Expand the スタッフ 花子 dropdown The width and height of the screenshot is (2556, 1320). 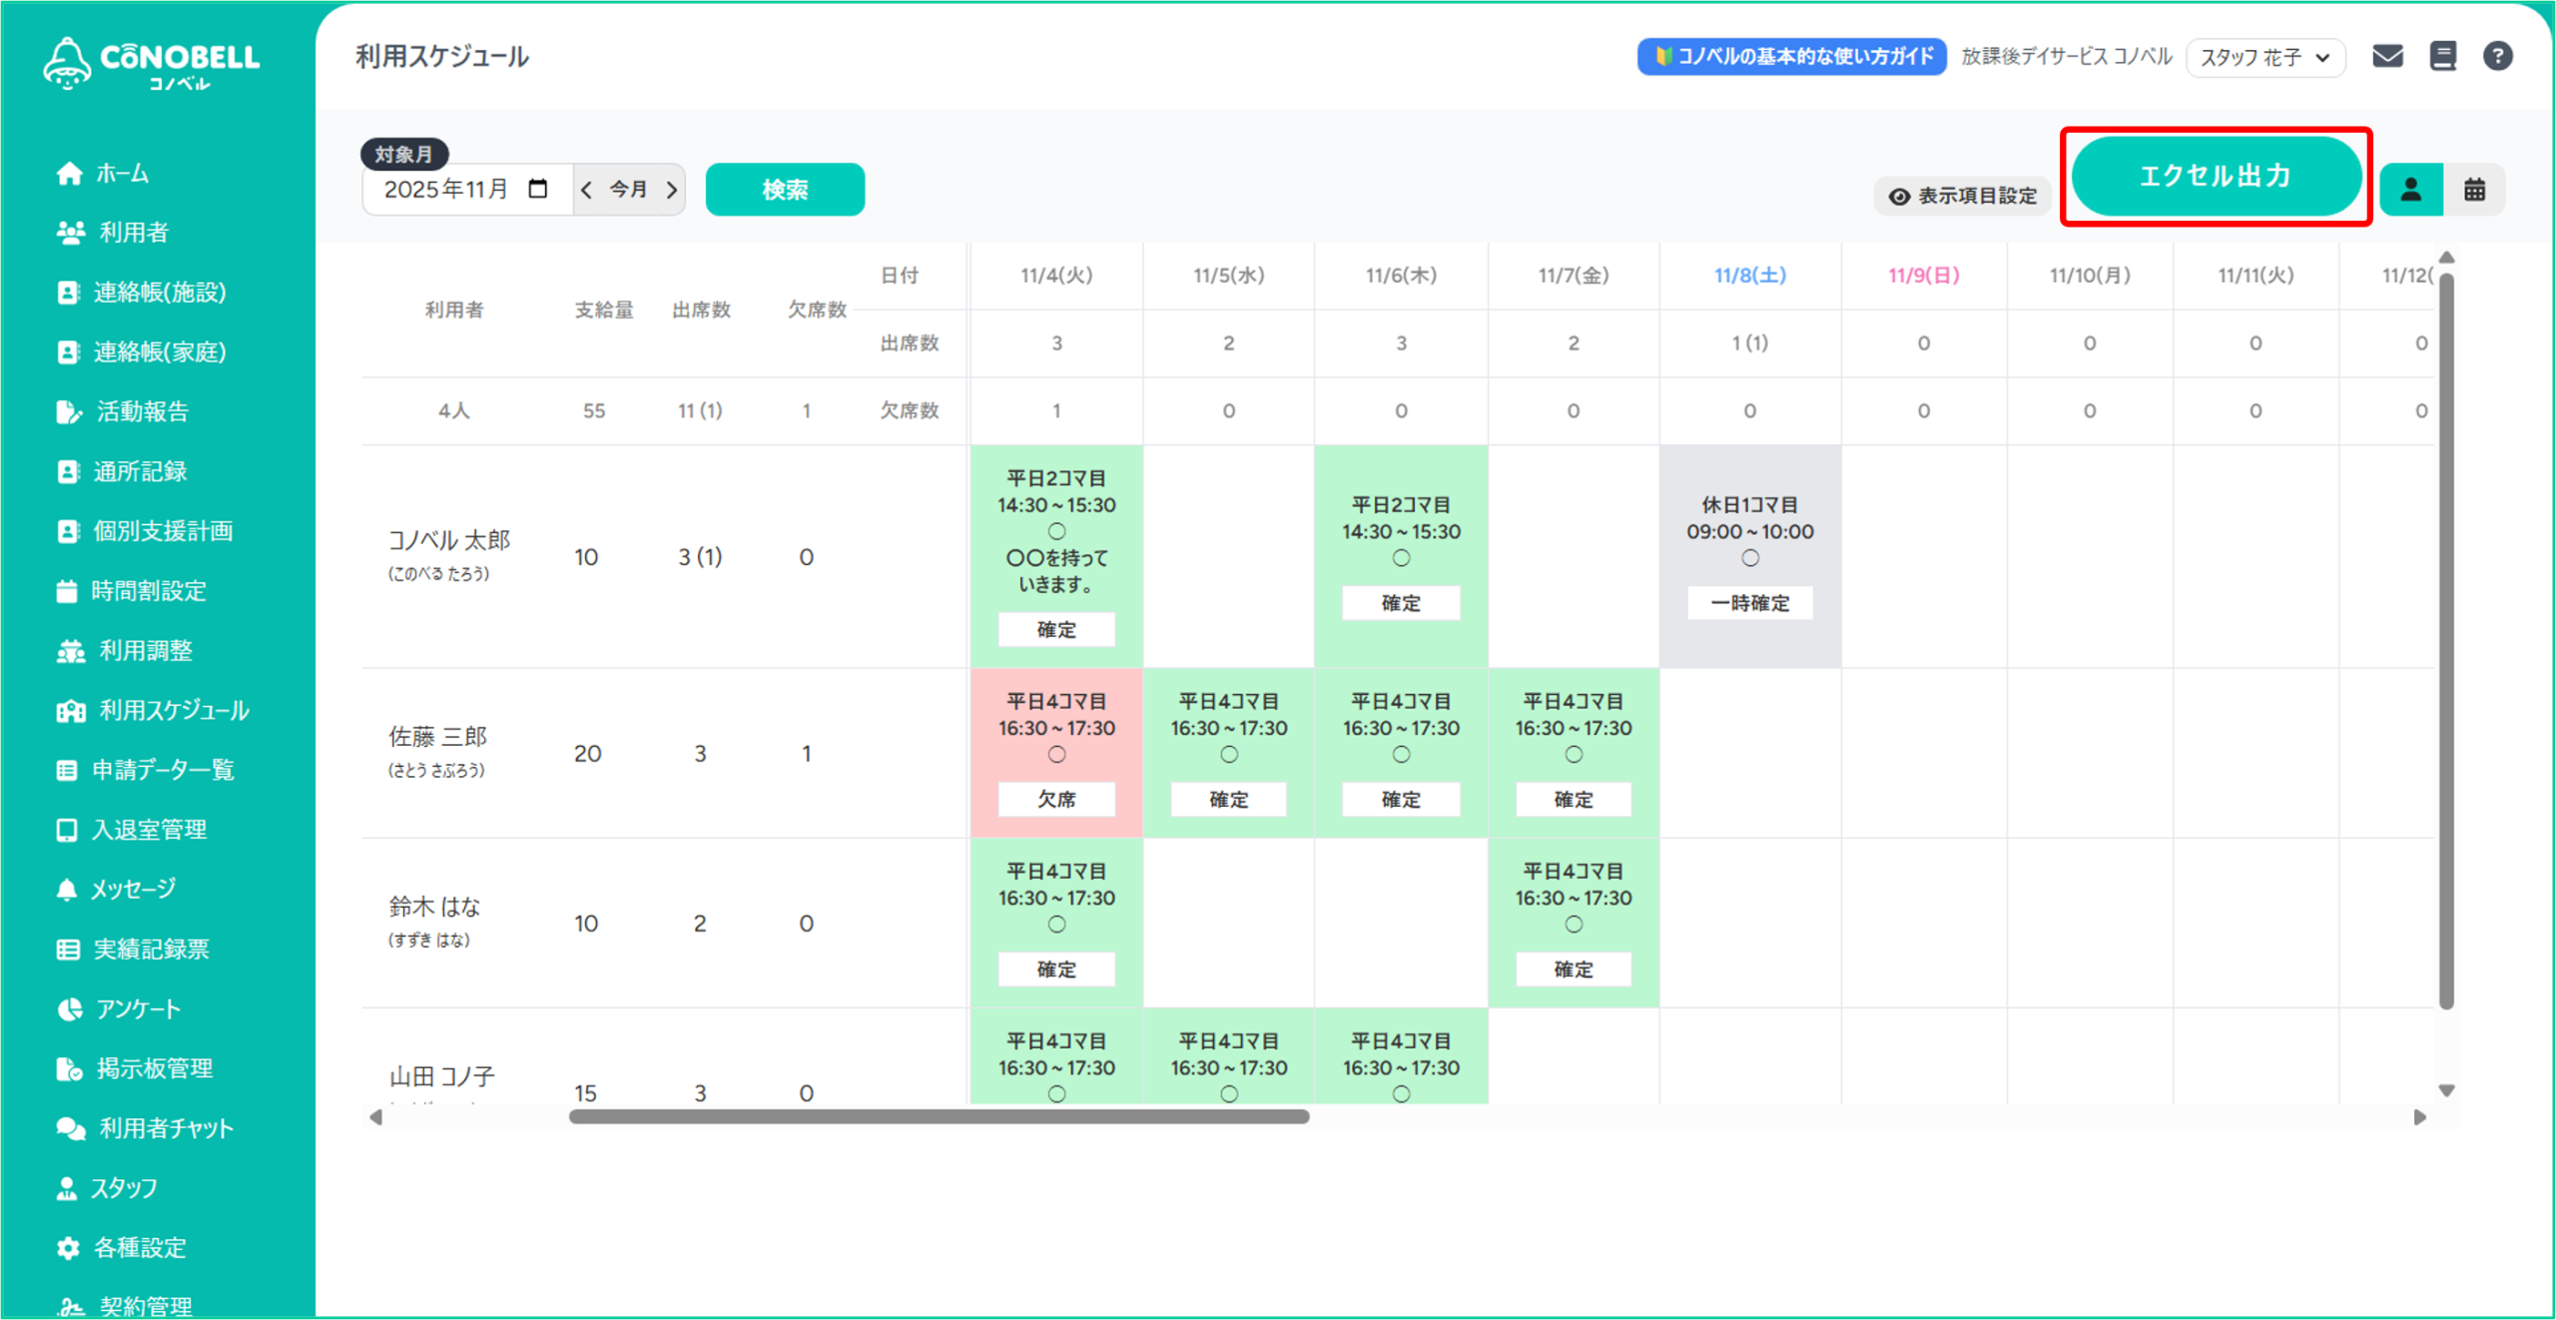pyautogui.click(x=2264, y=58)
